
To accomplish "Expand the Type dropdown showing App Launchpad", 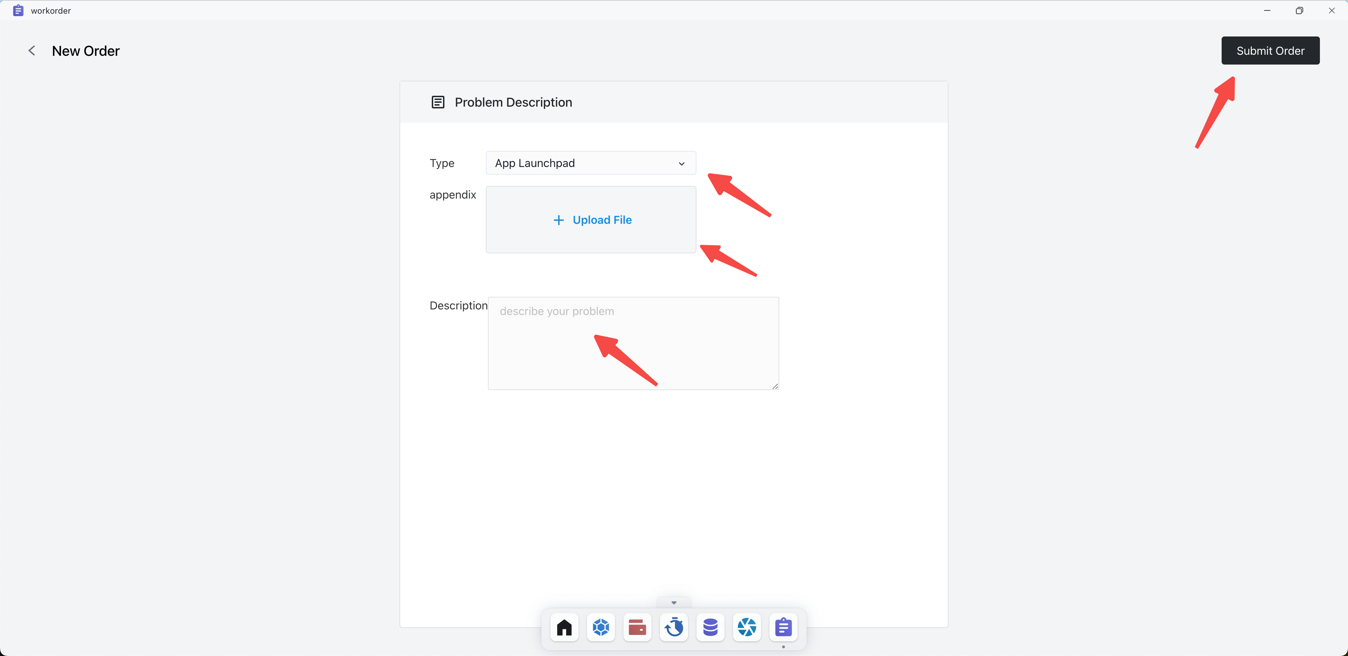I will (x=581, y=163).
